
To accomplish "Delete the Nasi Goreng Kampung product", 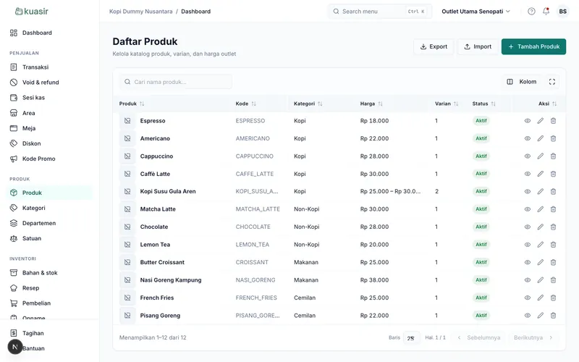I will tap(553, 280).
